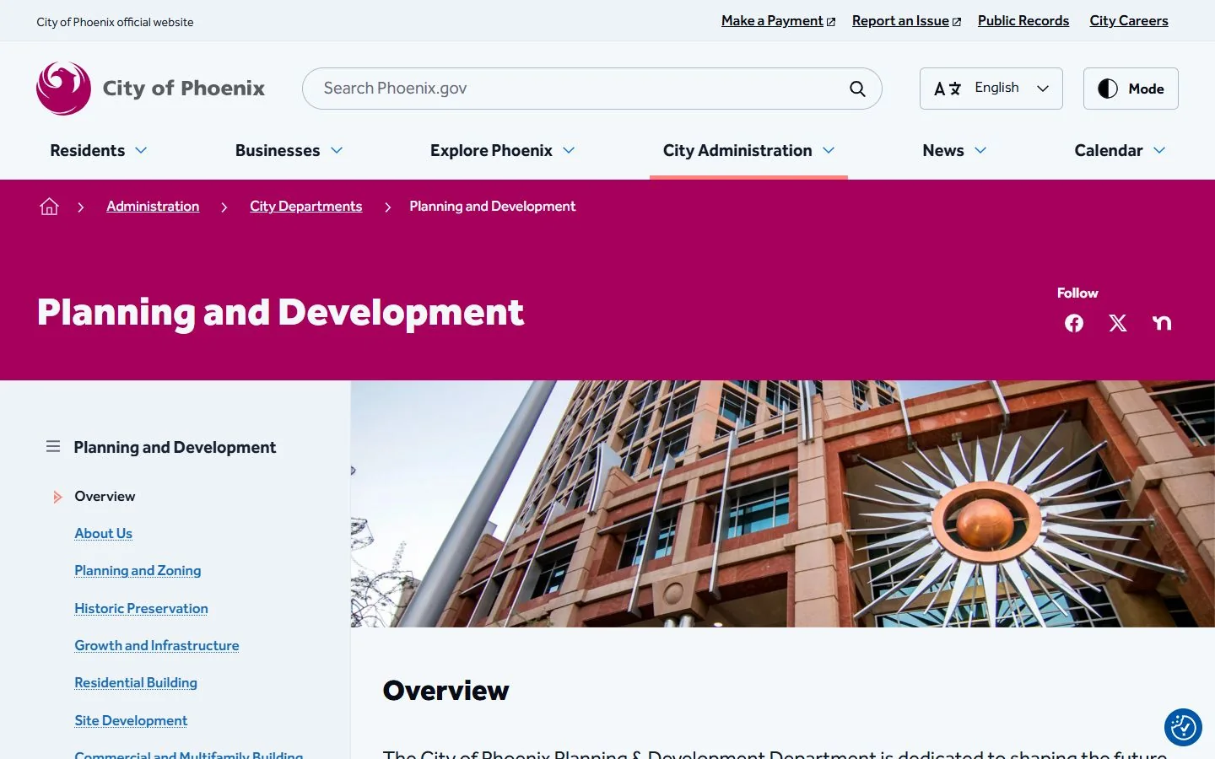Open the X (Twitter) follow icon
The height and width of the screenshot is (759, 1215).
point(1118,323)
